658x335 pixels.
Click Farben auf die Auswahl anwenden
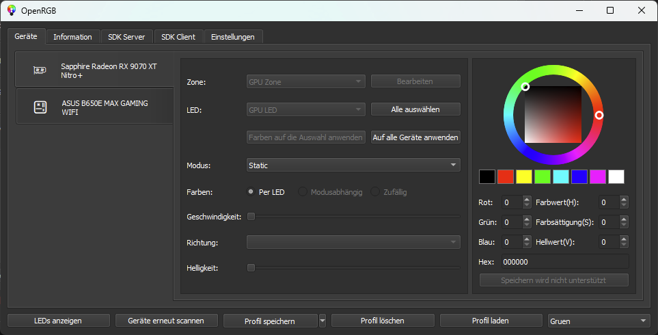[x=306, y=137]
